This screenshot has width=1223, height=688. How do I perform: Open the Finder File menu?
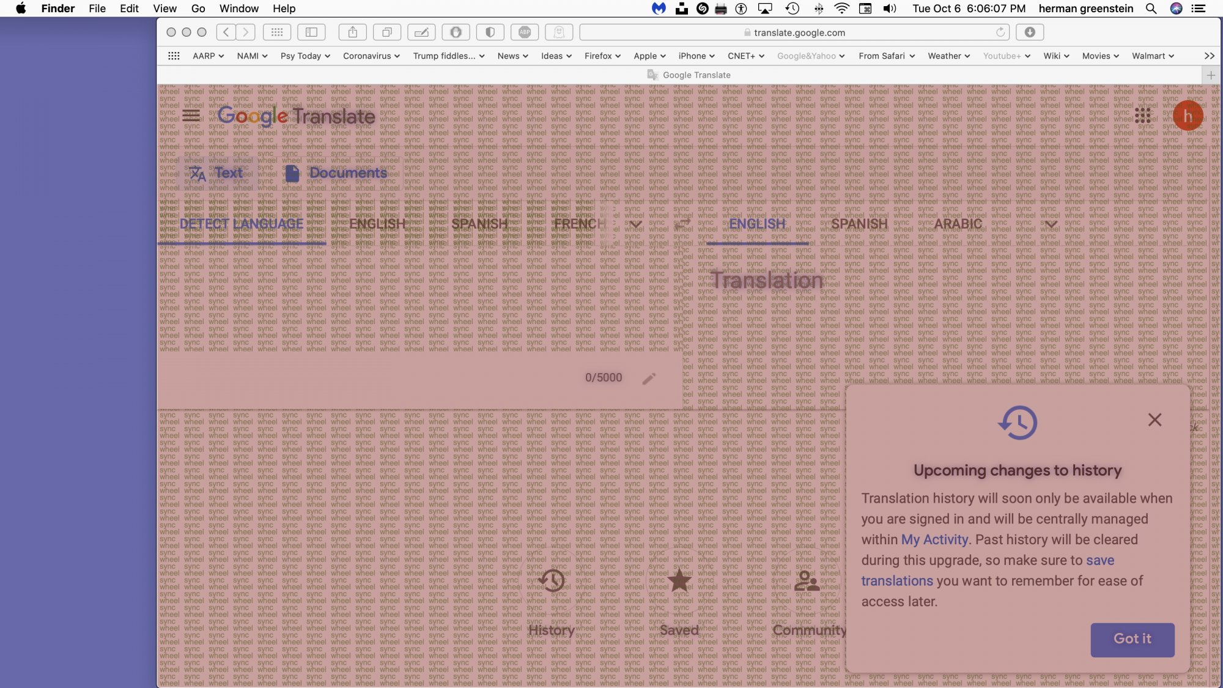click(x=97, y=9)
